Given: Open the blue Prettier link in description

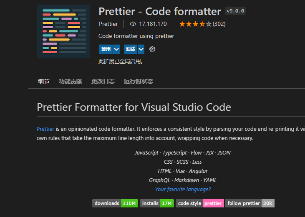Looking at the screenshot, I should pos(45,129).
